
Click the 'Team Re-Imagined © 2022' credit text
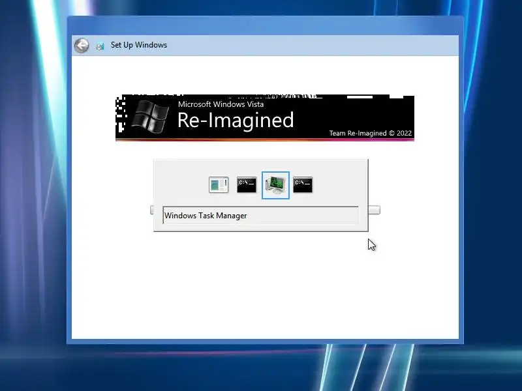tap(371, 133)
